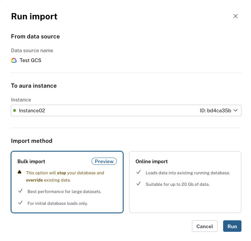Click the From data source heading

click(x=35, y=36)
